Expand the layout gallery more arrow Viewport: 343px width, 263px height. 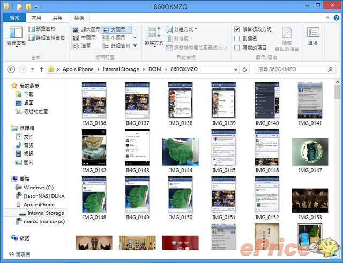135,47
